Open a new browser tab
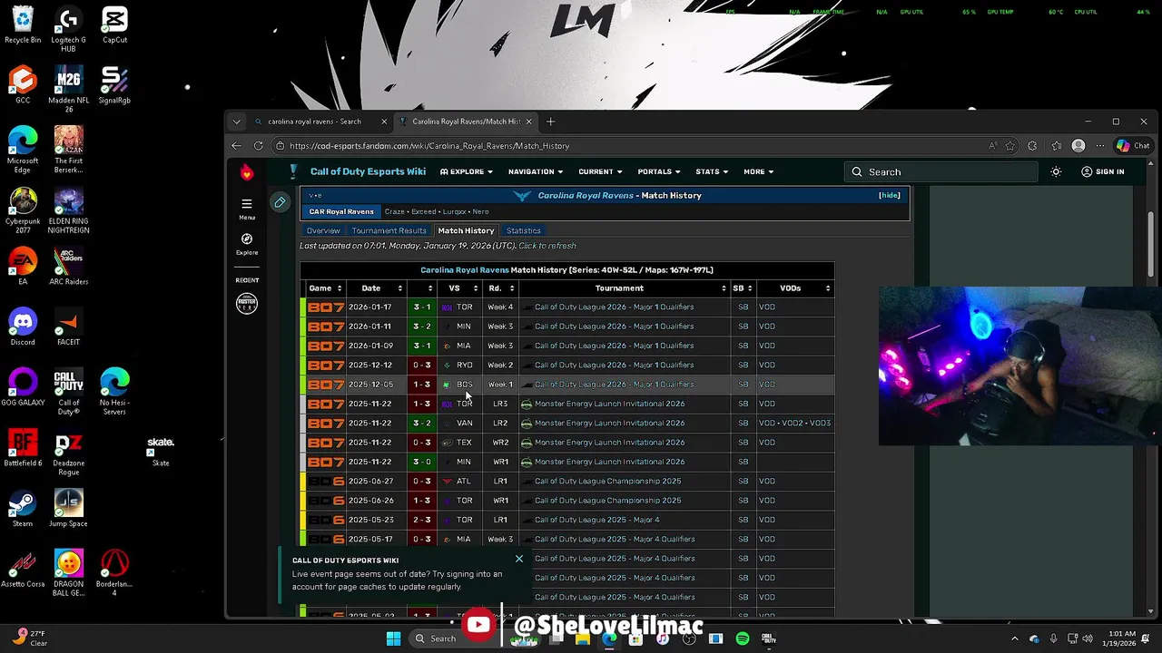The width and height of the screenshot is (1162, 653). pyautogui.click(x=550, y=122)
